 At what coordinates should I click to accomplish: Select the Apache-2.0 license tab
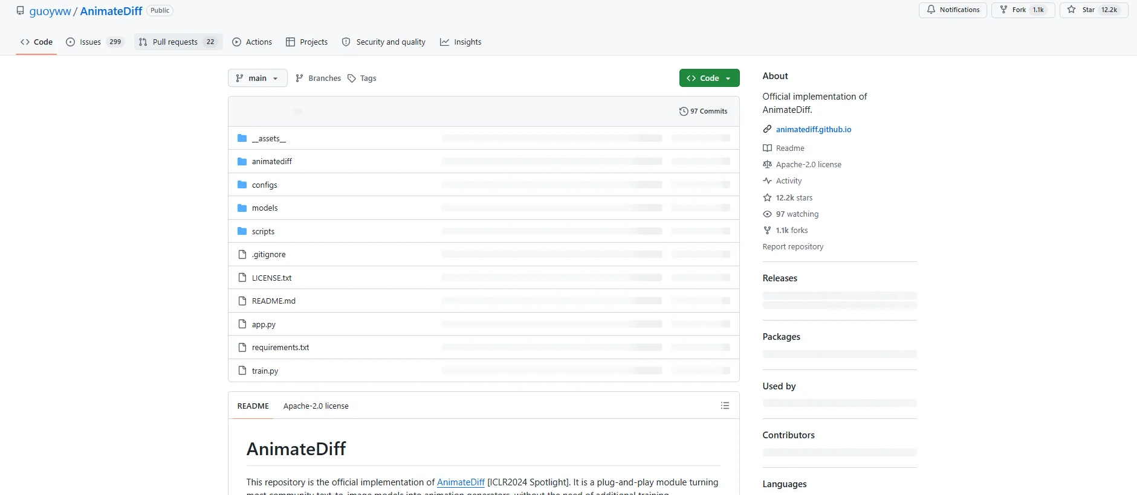click(316, 406)
